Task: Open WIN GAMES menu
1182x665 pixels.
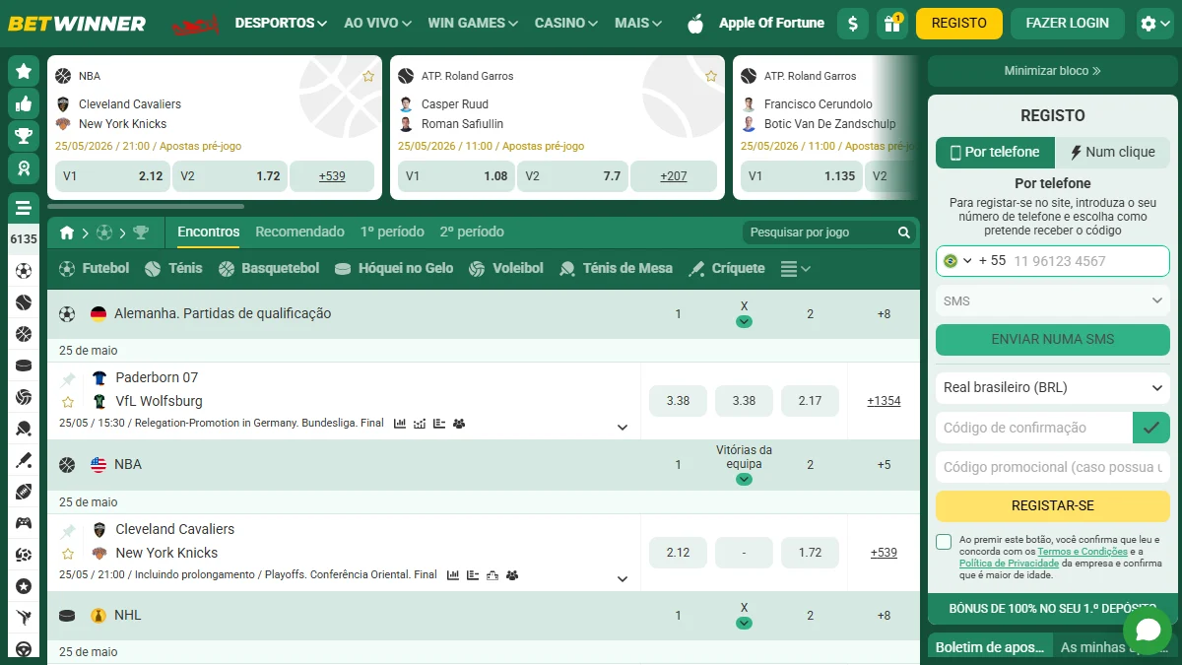Action: pos(473,23)
